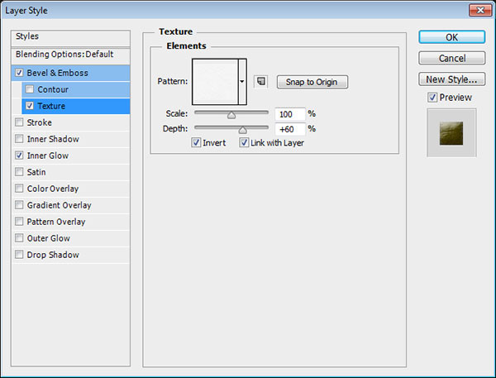Click the style preview thumbnail
Image resolution: width=496 pixels, height=378 pixels.
click(451, 133)
